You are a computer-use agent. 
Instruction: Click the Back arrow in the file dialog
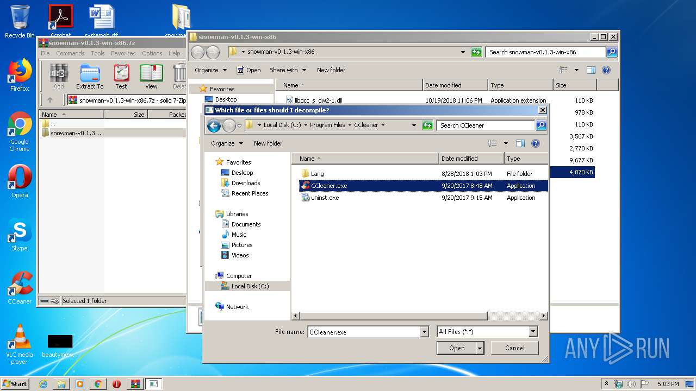(x=214, y=125)
